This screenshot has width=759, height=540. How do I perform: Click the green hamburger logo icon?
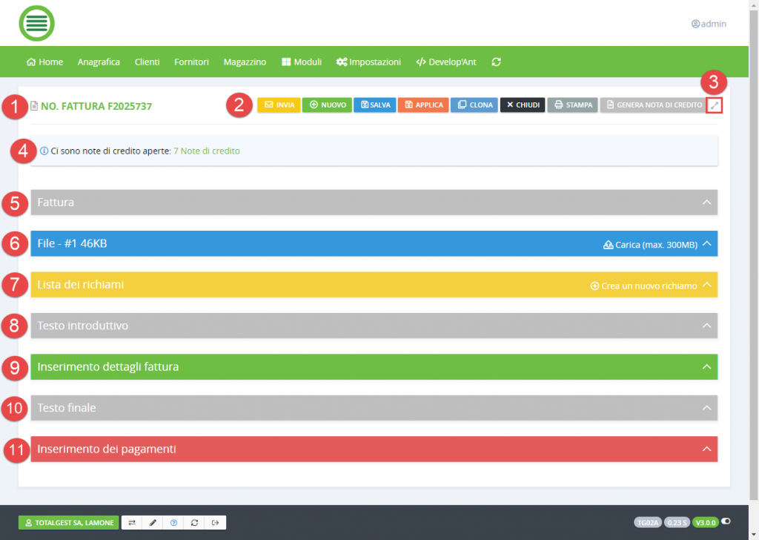click(36, 23)
